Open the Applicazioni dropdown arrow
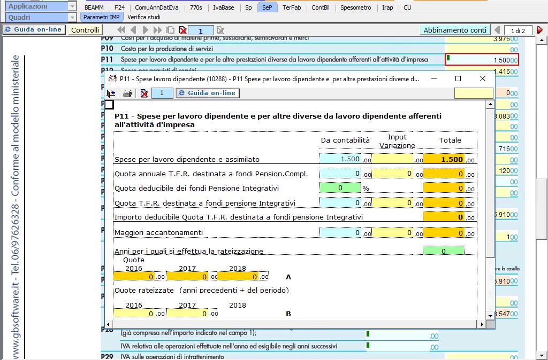Screen dimensions: 548x360 point(72,6)
